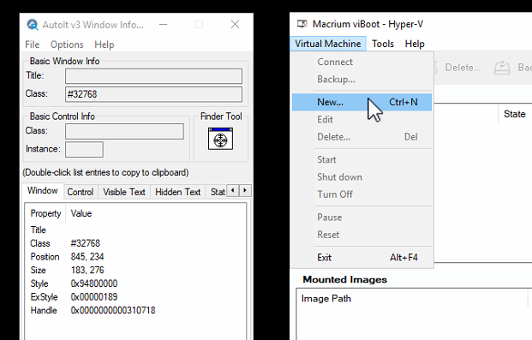The image size is (532, 340).
Task: Switch to the partially shown Stat tab
Action: 217,192
